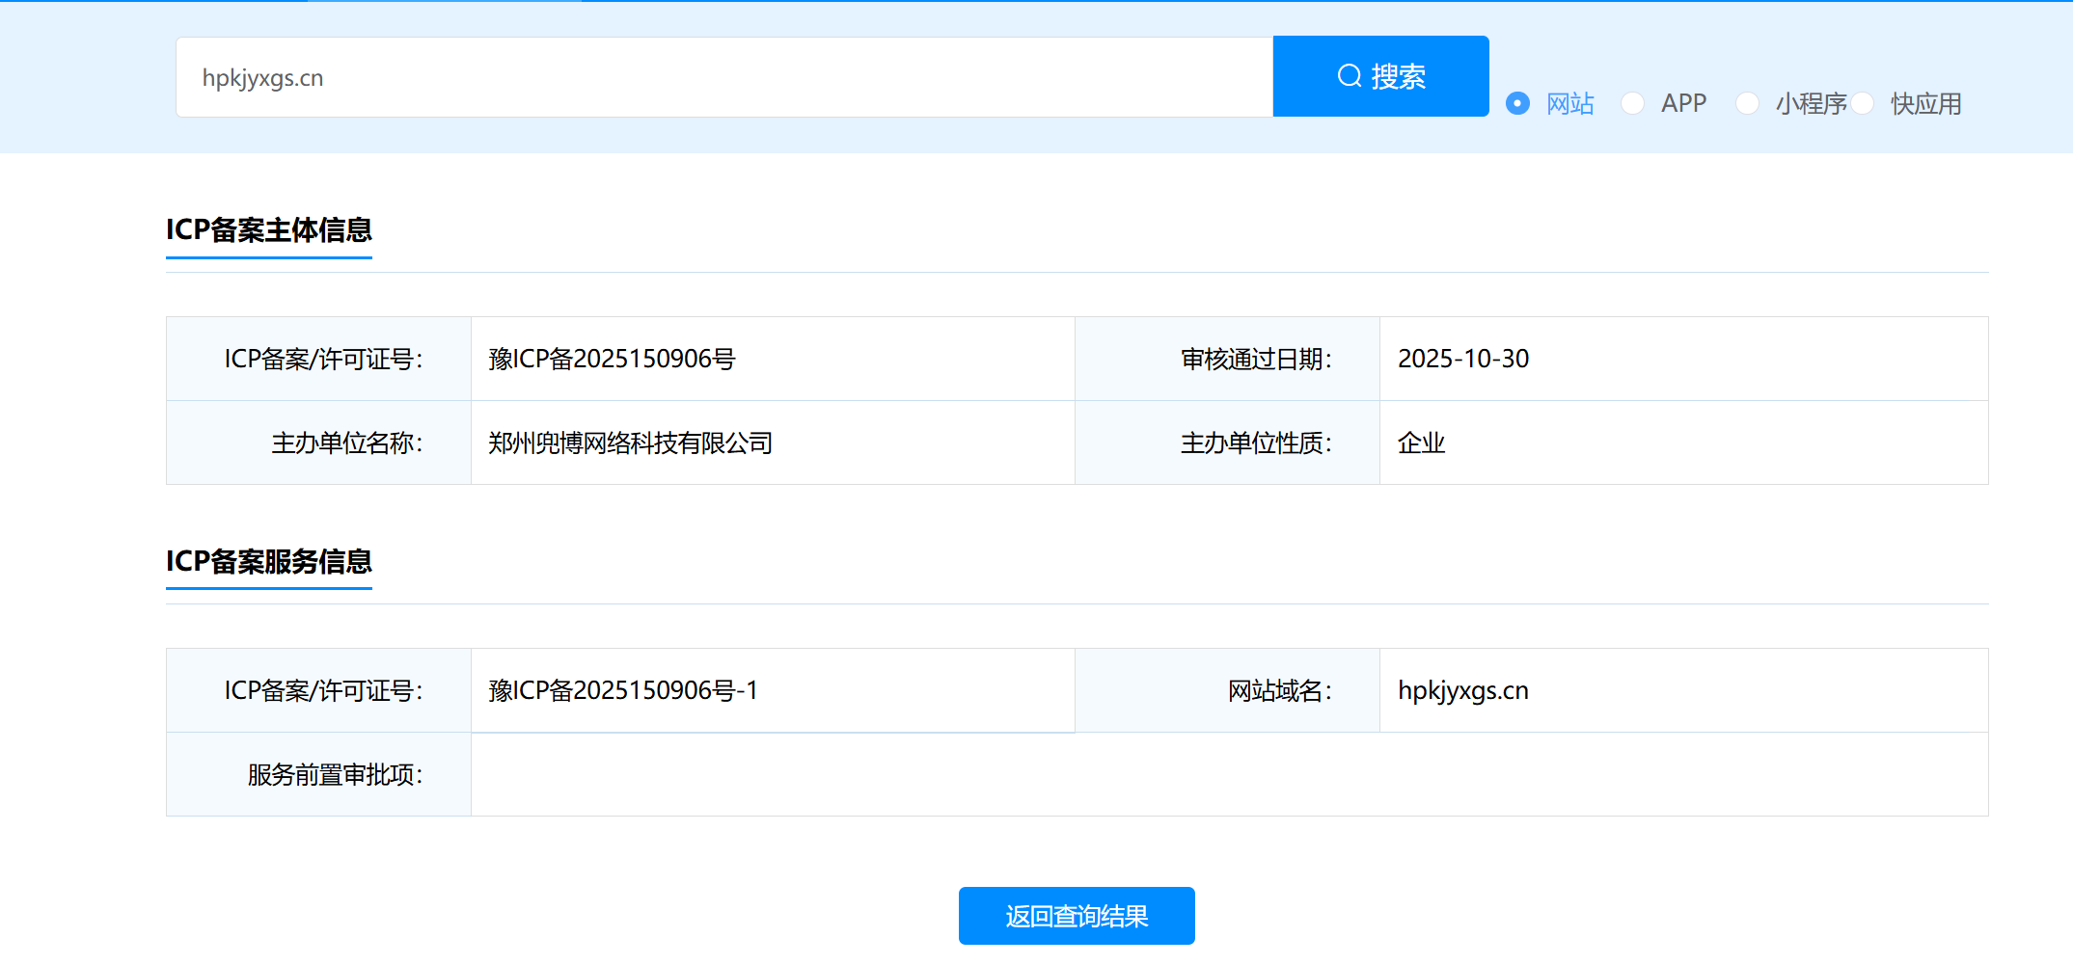Select the 网站 radio button
The height and width of the screenshot is (965, 2073).
pyautogui.click(x=1517, y=103)
